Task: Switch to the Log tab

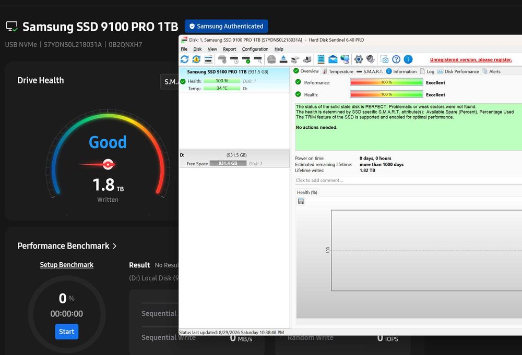Action: (x=427, y=71)
